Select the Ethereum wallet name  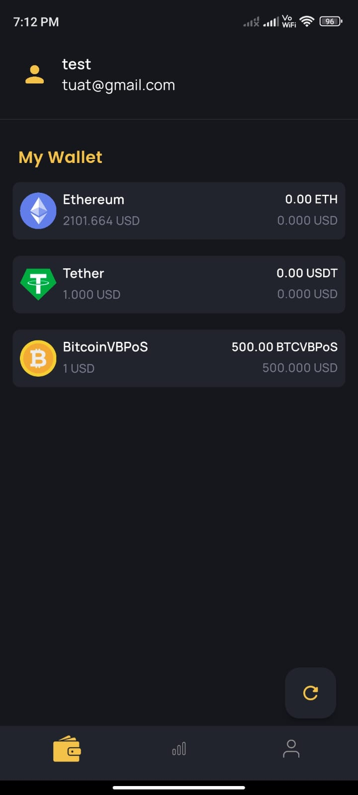pyautogui.click(x=93, y=200)
